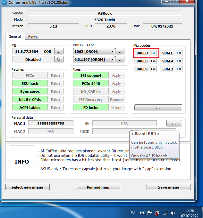Viewport: 203px width, 218px height.
Task: Click the INFO box
Action: tap(22, 161)
